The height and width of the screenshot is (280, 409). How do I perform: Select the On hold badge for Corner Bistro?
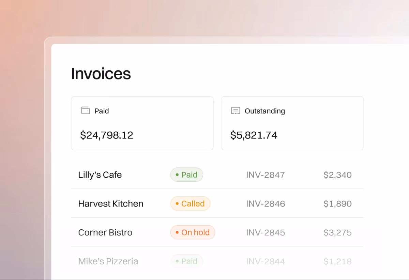tap(193, 232)
